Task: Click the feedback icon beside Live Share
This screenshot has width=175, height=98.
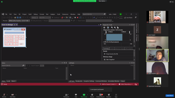Action: click(x=136, y=17)
